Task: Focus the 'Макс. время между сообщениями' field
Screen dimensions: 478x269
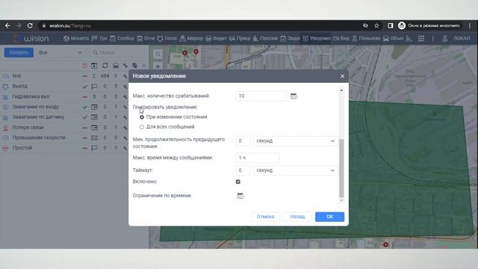Action: click(x=257, y=158)
